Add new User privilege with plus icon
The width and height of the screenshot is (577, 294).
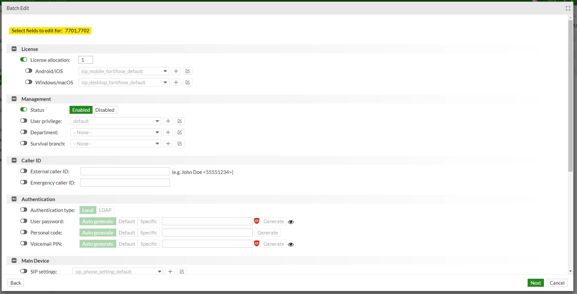point(168,121)
